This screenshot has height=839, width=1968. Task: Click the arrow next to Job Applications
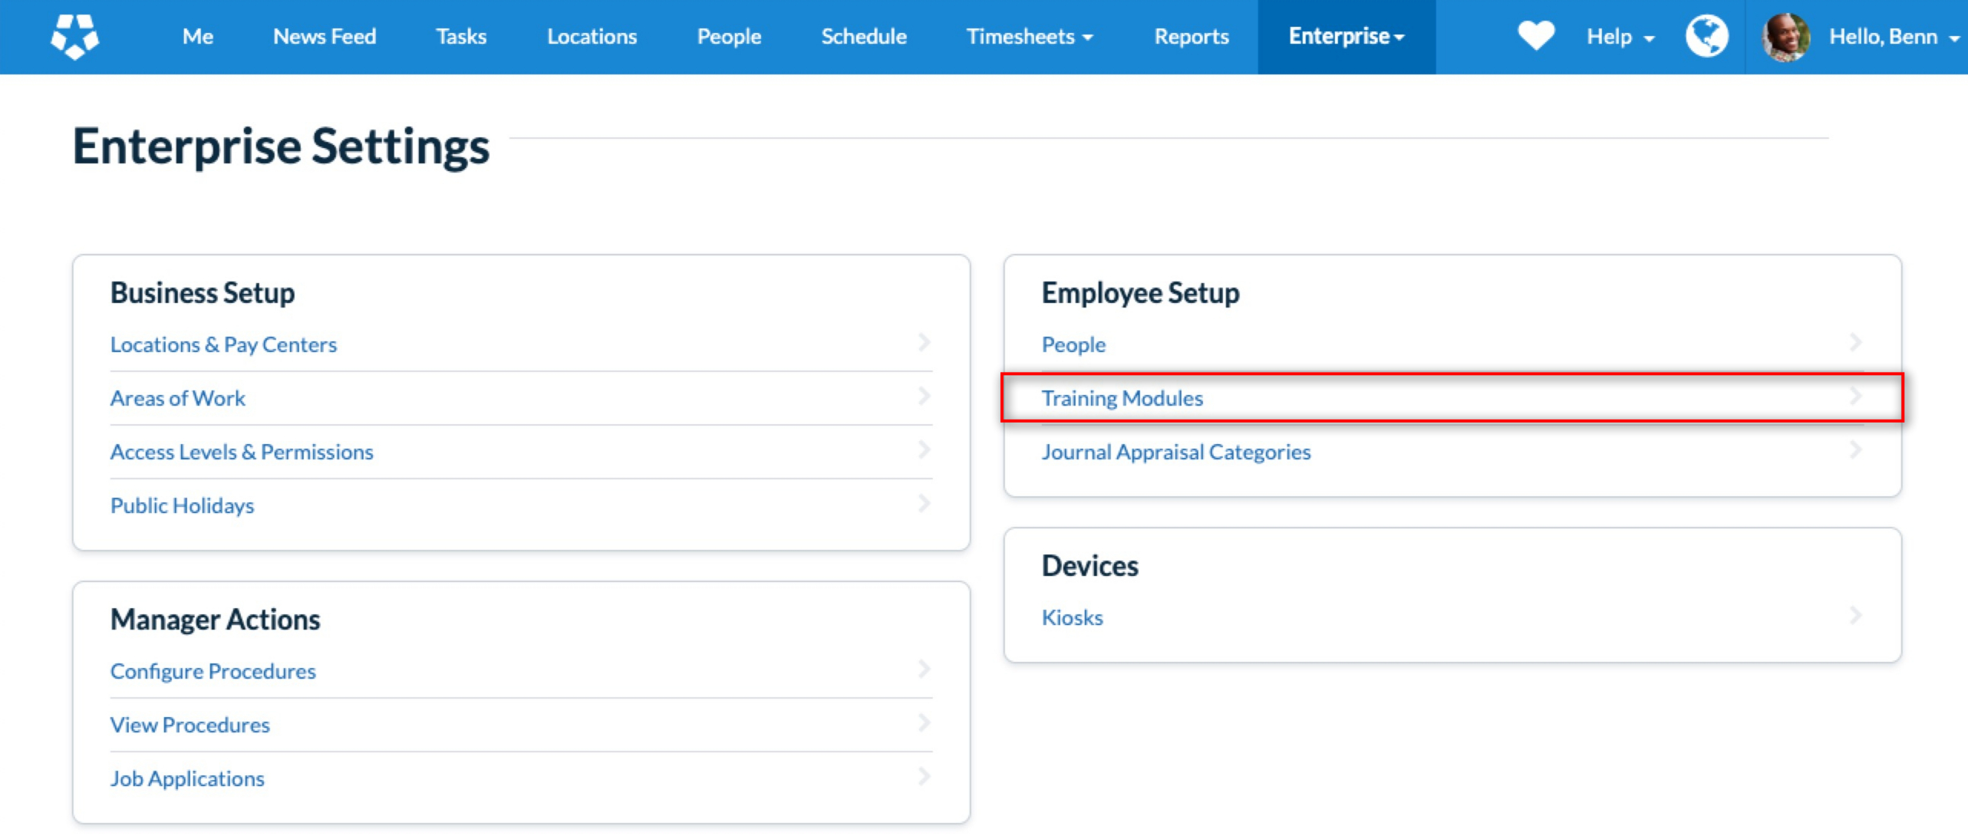[x=924, y=777]
